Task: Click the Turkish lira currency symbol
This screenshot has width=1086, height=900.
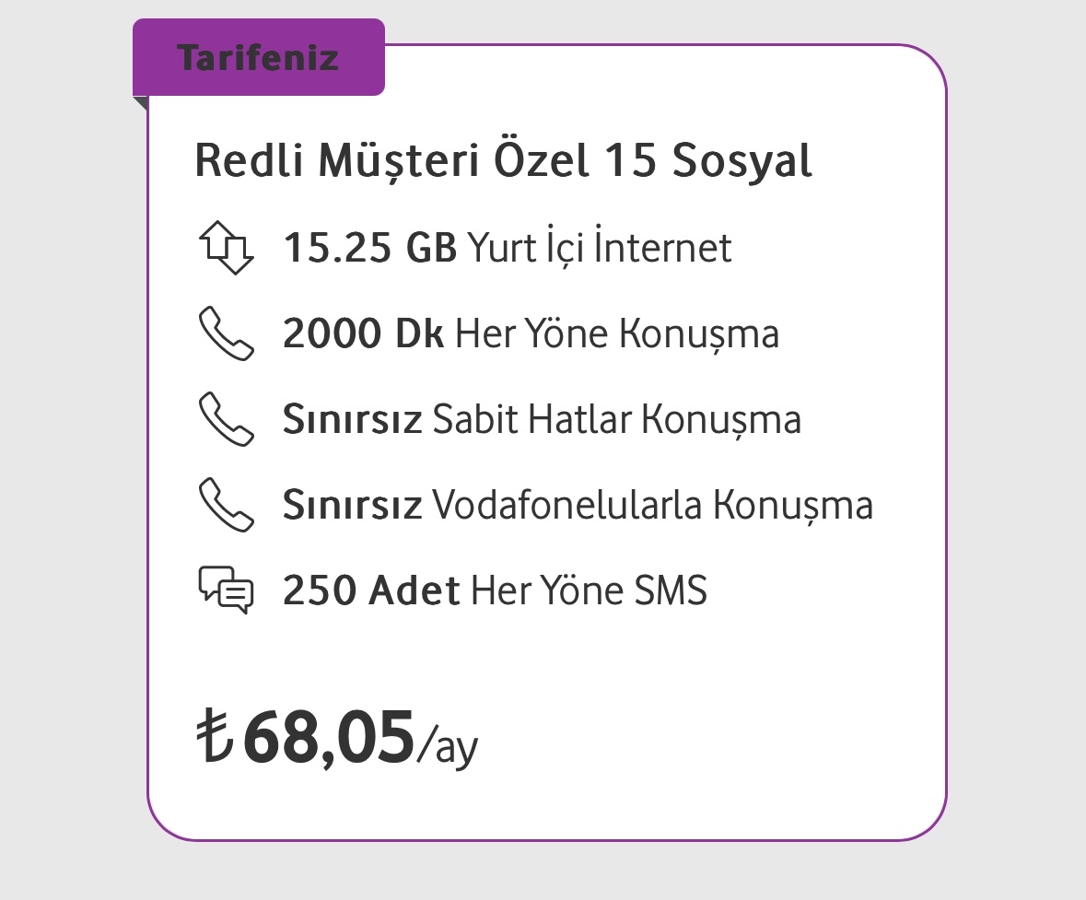Action: 215,735
